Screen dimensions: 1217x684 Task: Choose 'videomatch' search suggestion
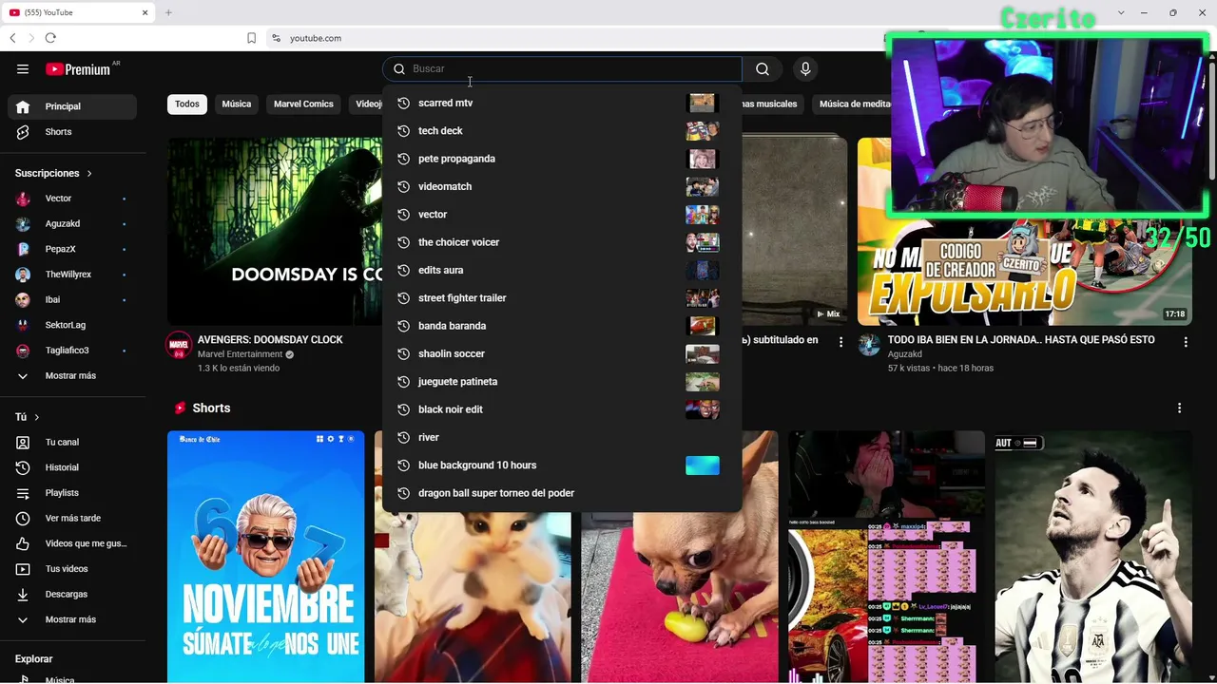tap(562, 186)
